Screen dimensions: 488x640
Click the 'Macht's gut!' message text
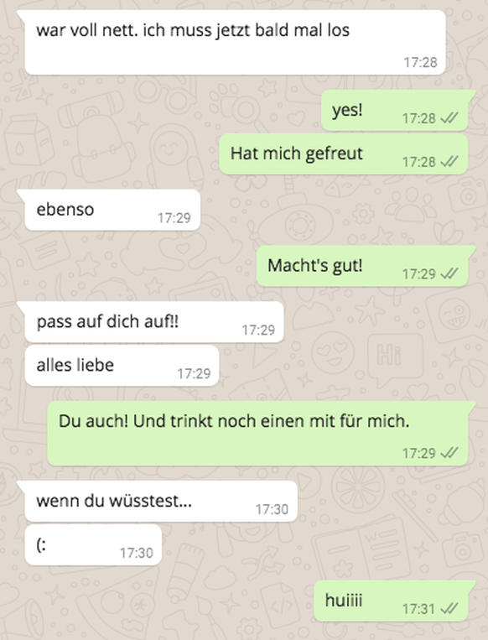tap(314, 266)
